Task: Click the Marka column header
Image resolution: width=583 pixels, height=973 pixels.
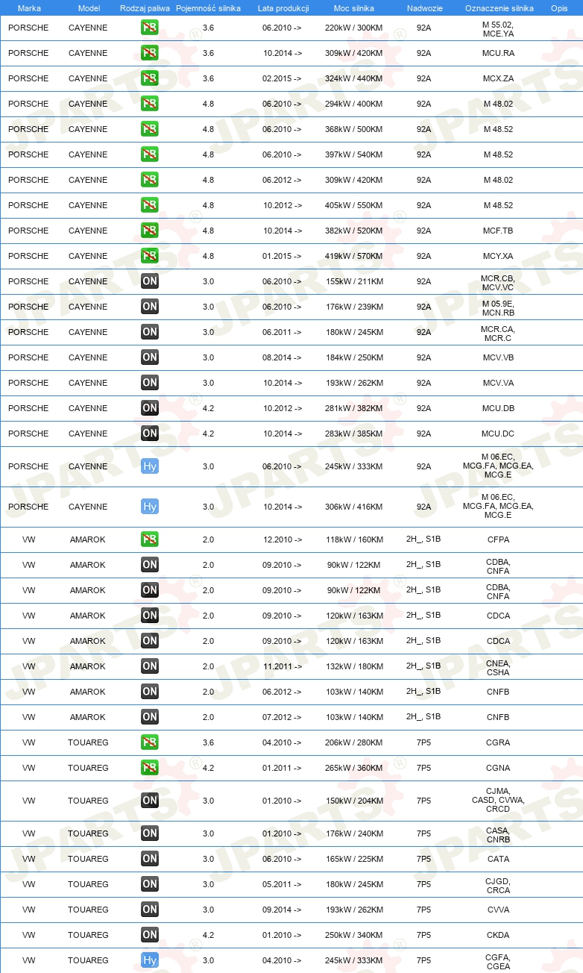Action: [29, 8]
